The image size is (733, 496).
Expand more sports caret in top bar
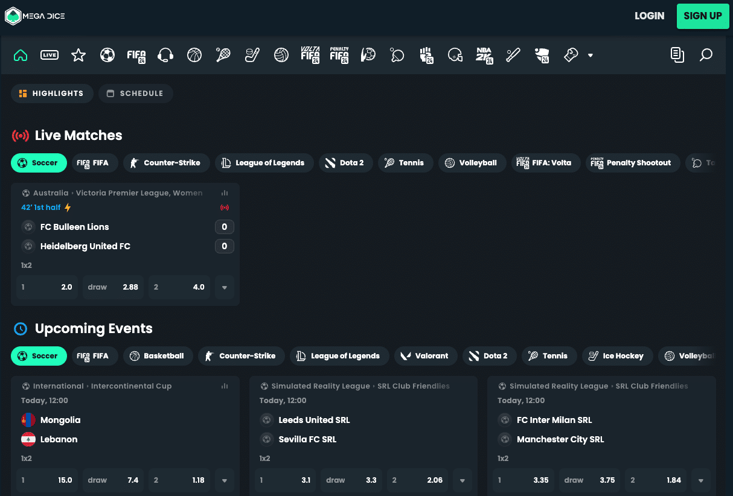(591, 56)
